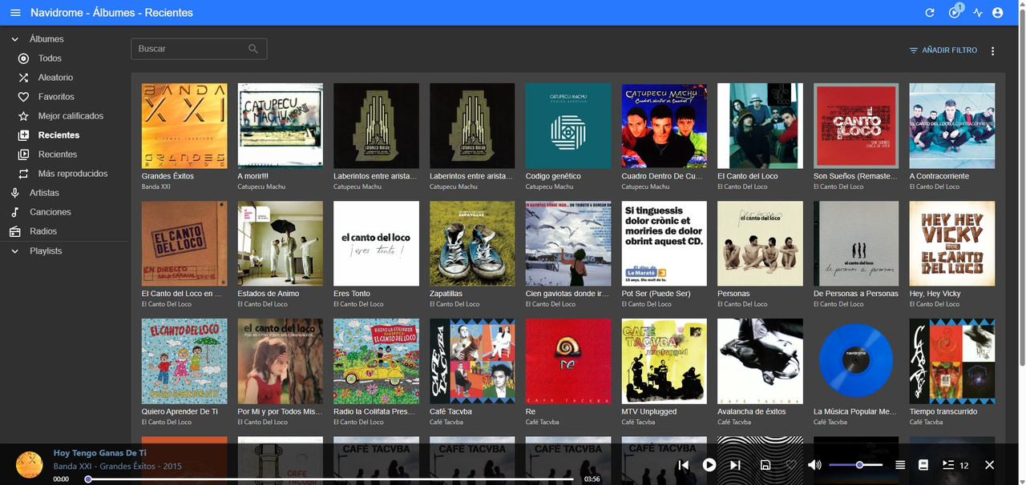Click El Canto Del Loco link under Zapatillas
The width and height of the screenshot is (1026, 485).
(454, 305)
